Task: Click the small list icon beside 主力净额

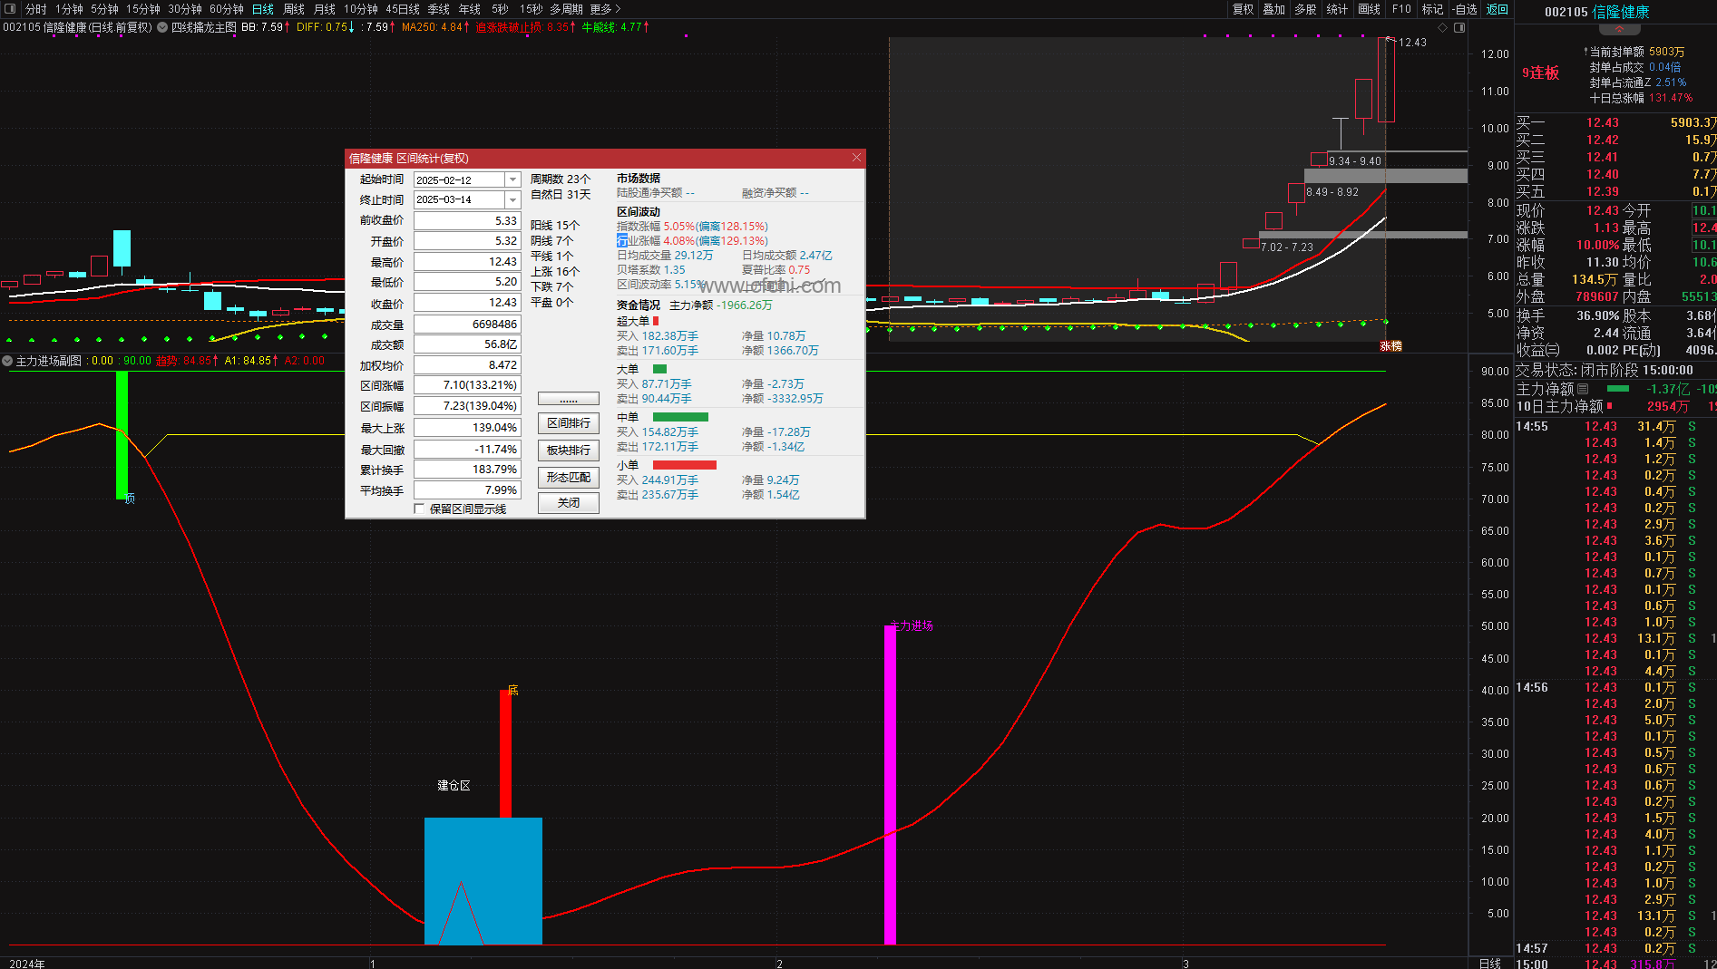Action: [x=1583, y=389]
